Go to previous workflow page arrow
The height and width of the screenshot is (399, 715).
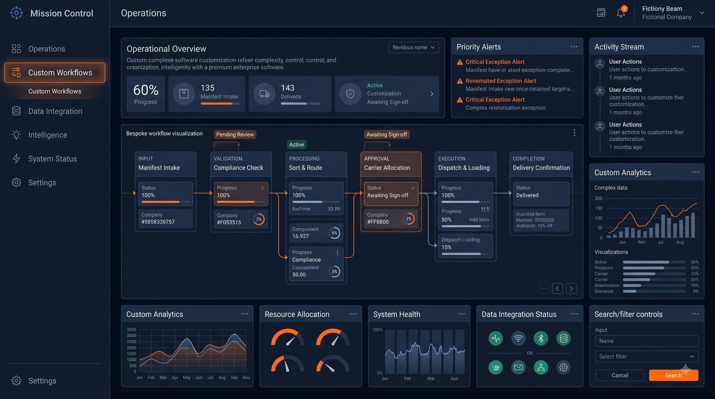coord(557,289)
